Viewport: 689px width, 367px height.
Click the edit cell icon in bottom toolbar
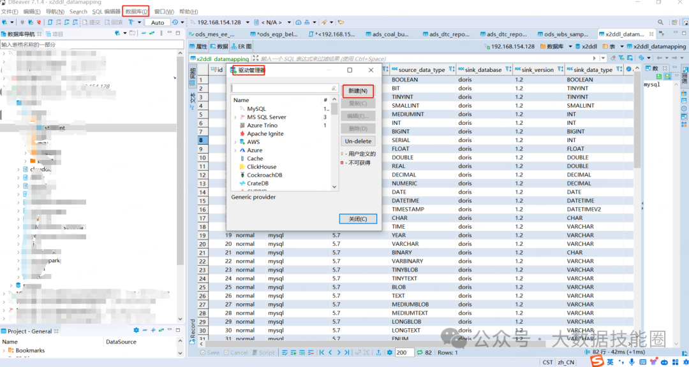coord(285,352)
